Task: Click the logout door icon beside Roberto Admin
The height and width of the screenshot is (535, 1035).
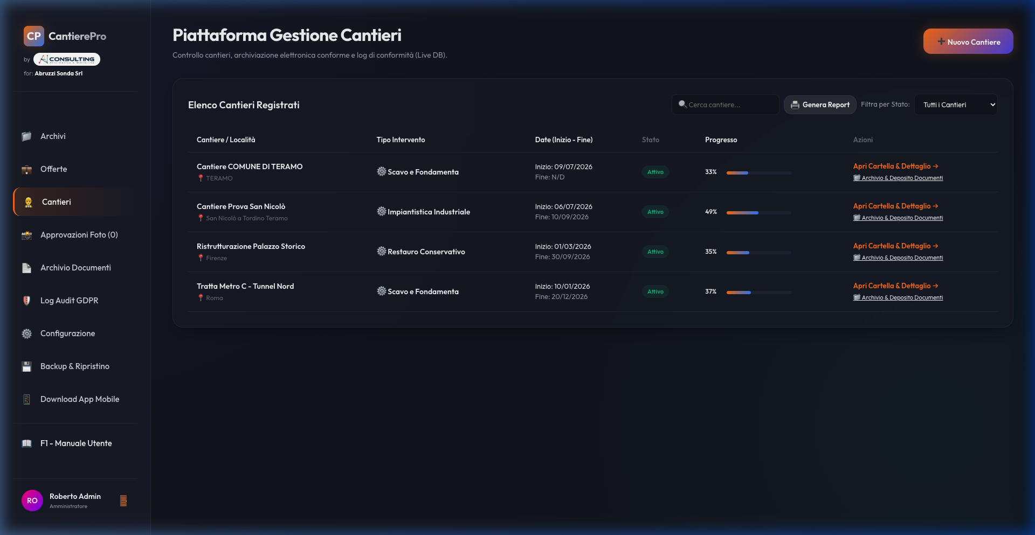Action: 123,501
